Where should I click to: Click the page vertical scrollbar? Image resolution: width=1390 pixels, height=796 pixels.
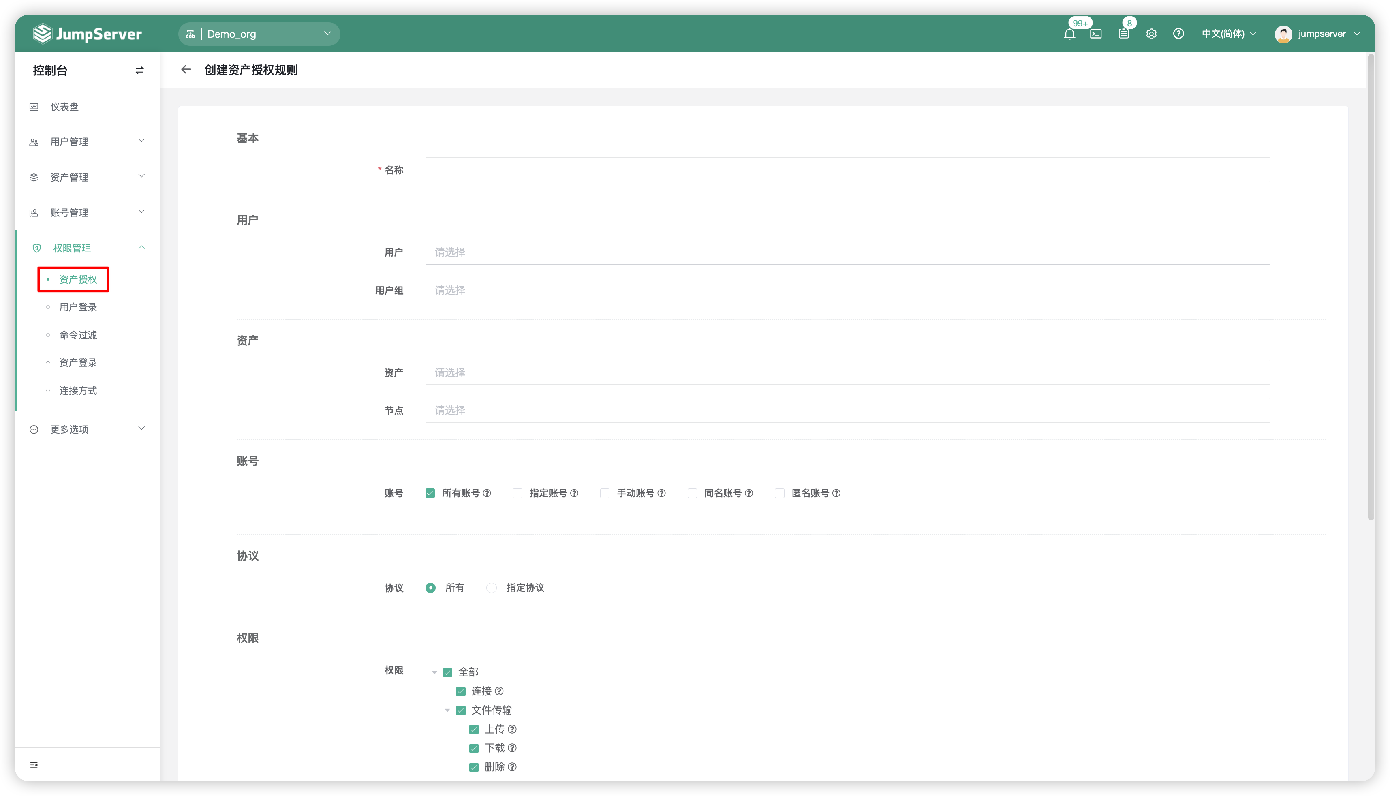click(1371, 287)
